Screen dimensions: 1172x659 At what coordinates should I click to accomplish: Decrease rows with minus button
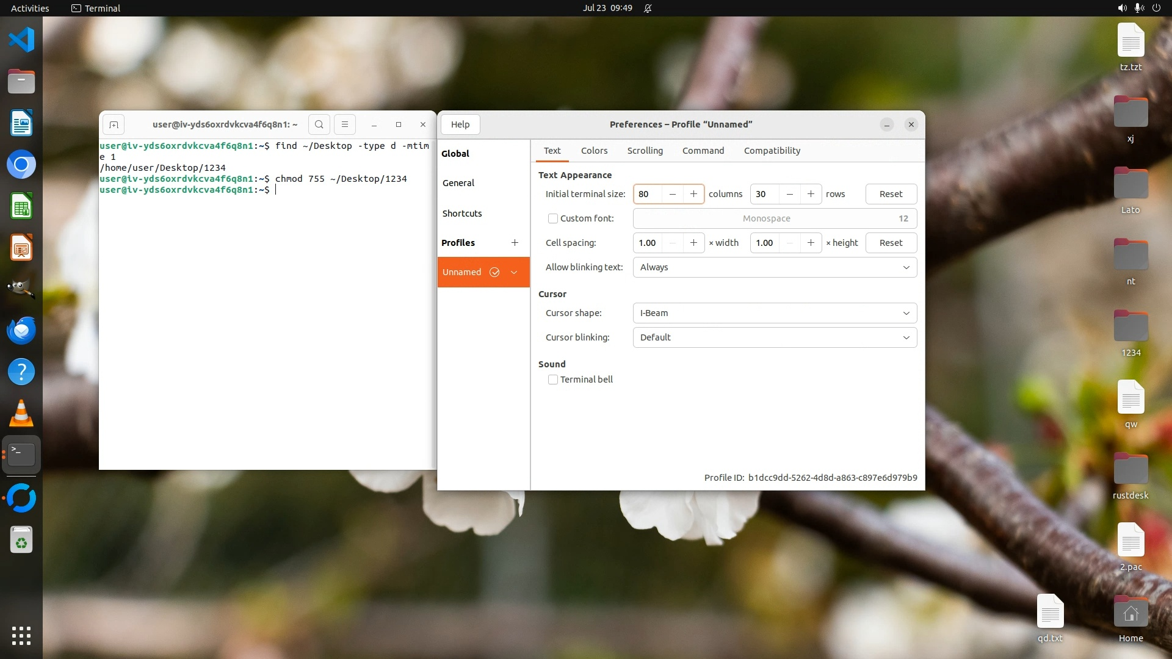(x=790, y=194)
